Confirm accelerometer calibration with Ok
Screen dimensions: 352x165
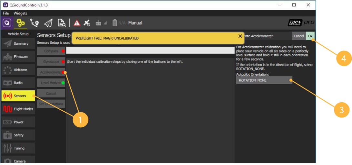310,36
